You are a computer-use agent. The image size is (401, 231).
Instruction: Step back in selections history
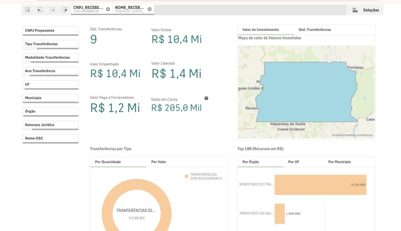(40, 10)
